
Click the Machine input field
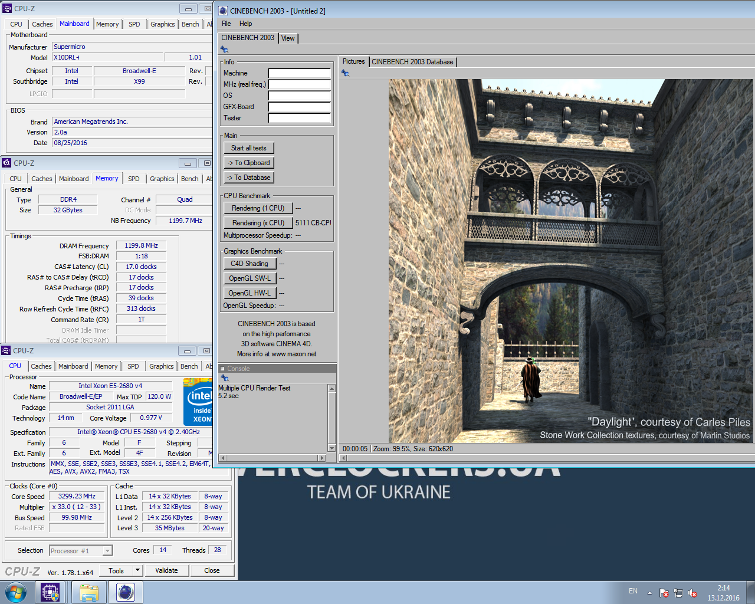point(300,73)
